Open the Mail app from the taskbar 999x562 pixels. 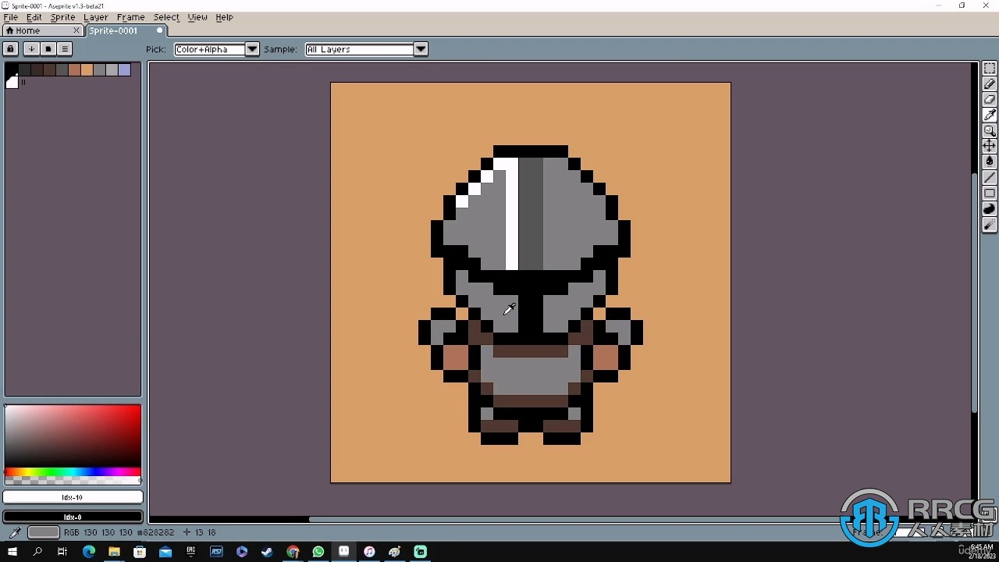[x=165, y=552]
